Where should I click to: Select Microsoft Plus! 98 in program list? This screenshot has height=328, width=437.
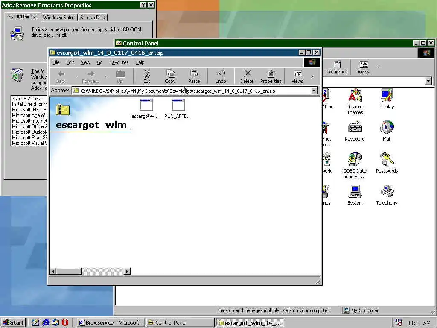(x=29, y=138)
